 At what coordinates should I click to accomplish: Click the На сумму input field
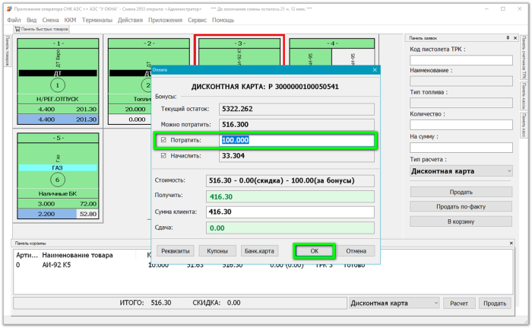click(x=461, y=148)
